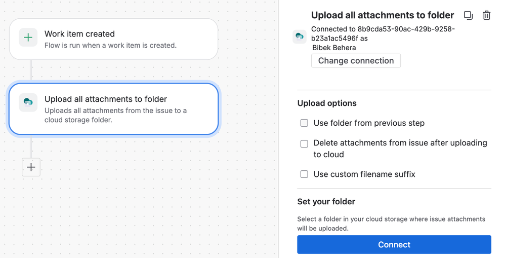Screen dimensions: 505x258
Task: Check Use custom filename suffix
Action: point(304,174)
